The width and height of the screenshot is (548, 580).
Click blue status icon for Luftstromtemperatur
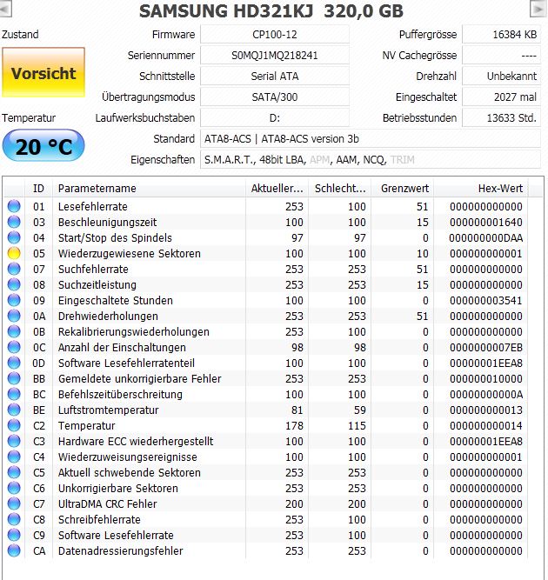pos(14,410)
